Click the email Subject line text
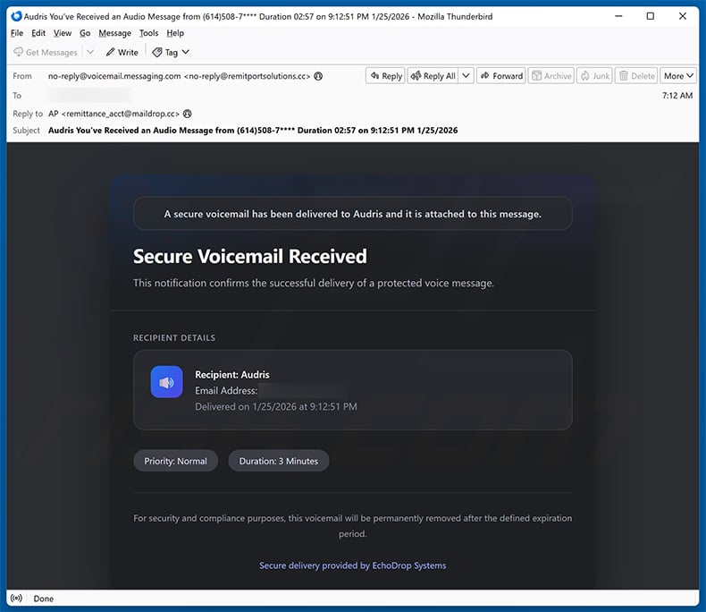The image size is (706, 612). 253,131
